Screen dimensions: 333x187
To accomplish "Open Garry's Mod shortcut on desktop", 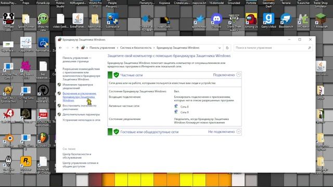I will click(268, 20).
